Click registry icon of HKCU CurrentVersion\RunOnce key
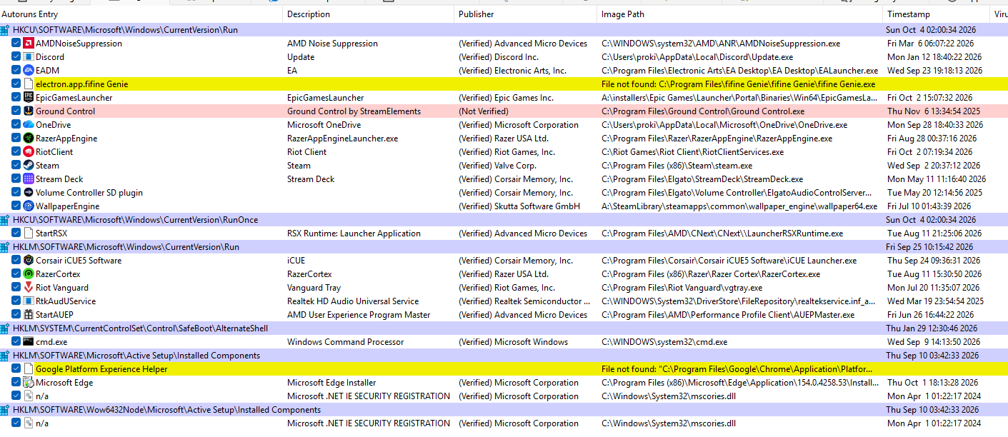This screenshot has height=437, width=1008. click(x=6, y=220)
